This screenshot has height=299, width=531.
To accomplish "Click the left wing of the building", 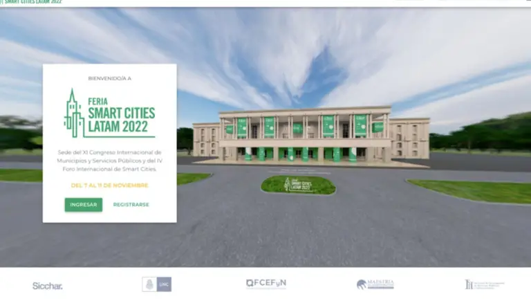I will [206, 141].
